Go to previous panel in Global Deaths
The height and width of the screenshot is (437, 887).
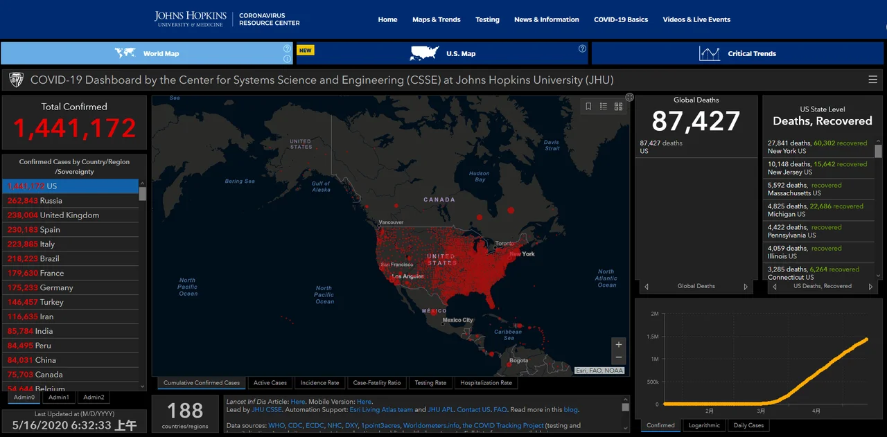click(647, 287)
